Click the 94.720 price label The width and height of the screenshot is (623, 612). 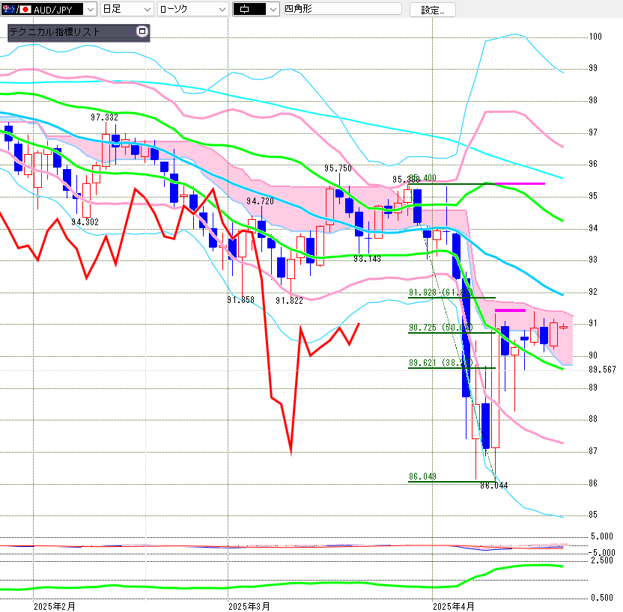[x=261, y=201]
